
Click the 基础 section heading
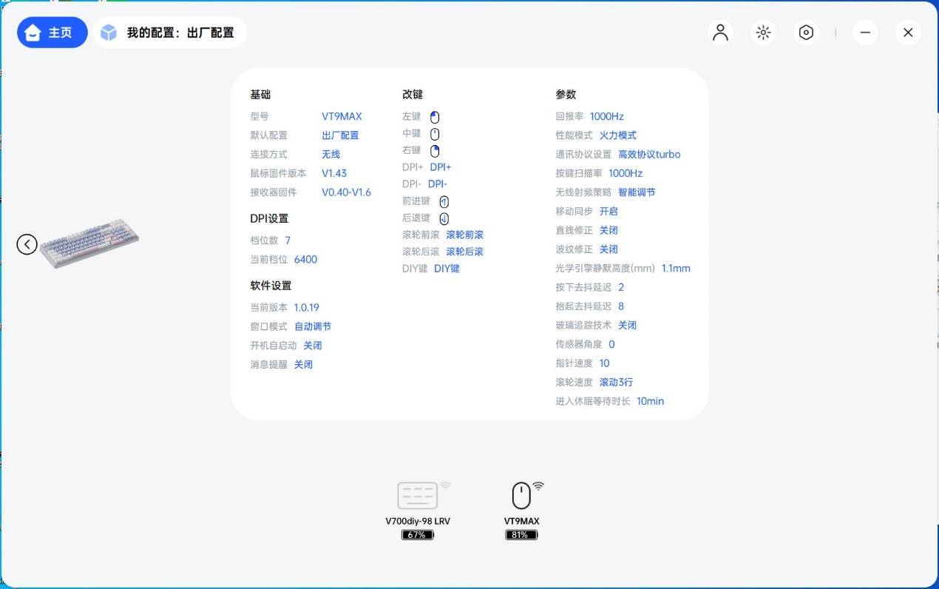tap(260, 95)
